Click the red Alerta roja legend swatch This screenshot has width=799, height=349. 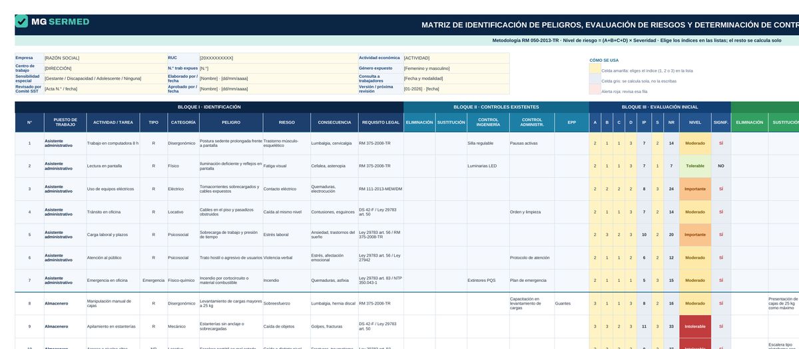(595, 91)
